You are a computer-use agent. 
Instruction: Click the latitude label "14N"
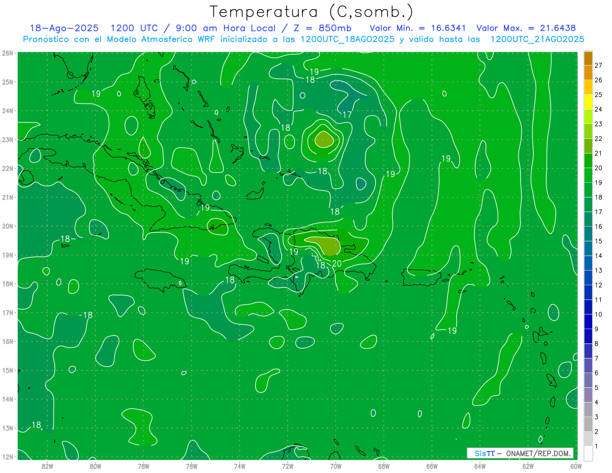[x=8, y=399]
